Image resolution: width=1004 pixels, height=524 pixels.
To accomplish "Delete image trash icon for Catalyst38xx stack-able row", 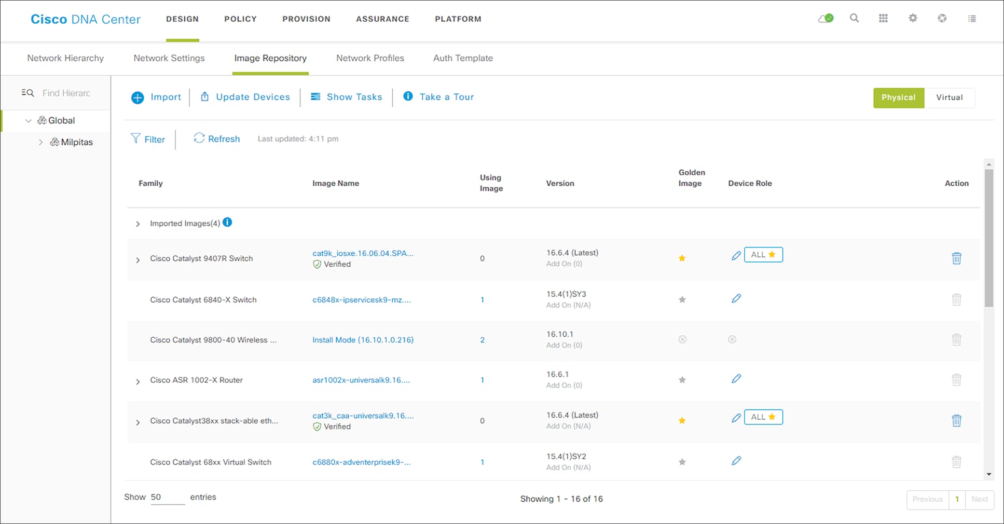I will click(x=957, y=420).
